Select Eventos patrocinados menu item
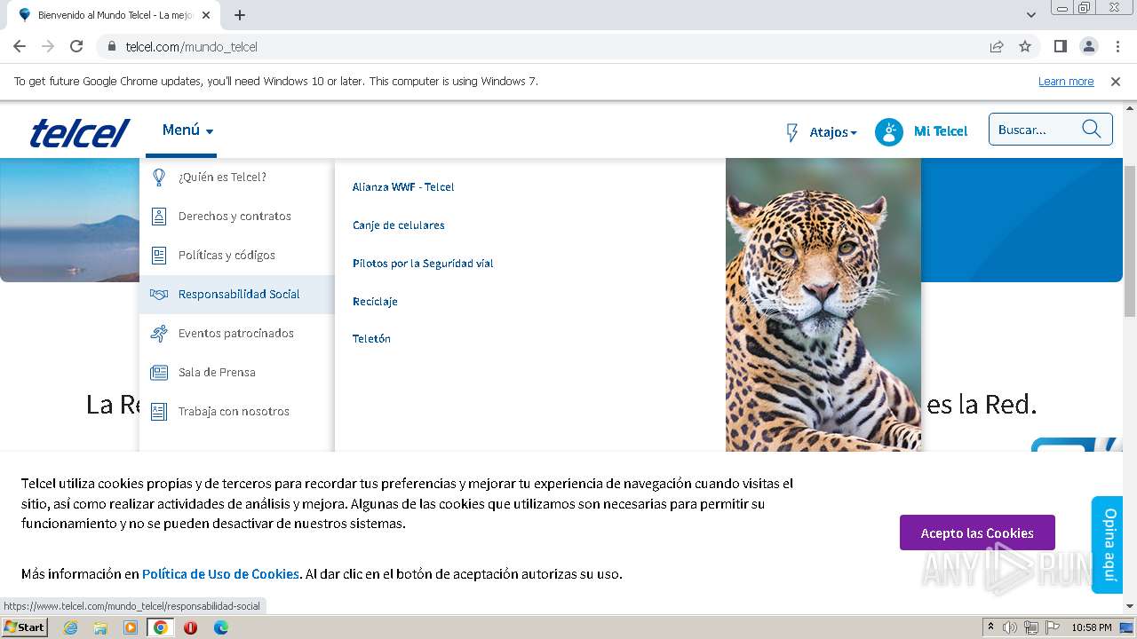1137x639 pixels. coord(237,334)
